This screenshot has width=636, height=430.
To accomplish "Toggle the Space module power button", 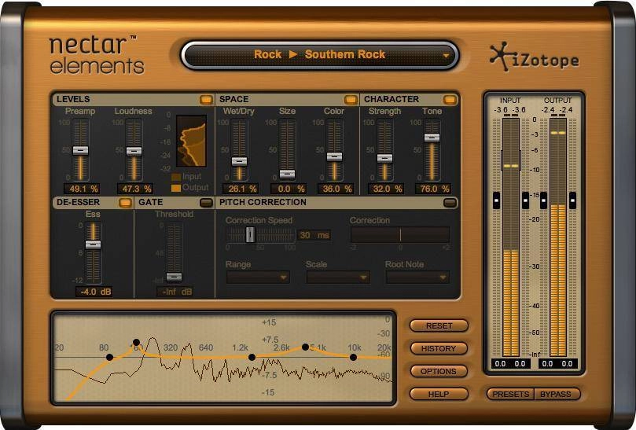I will [x=351, y=99].
